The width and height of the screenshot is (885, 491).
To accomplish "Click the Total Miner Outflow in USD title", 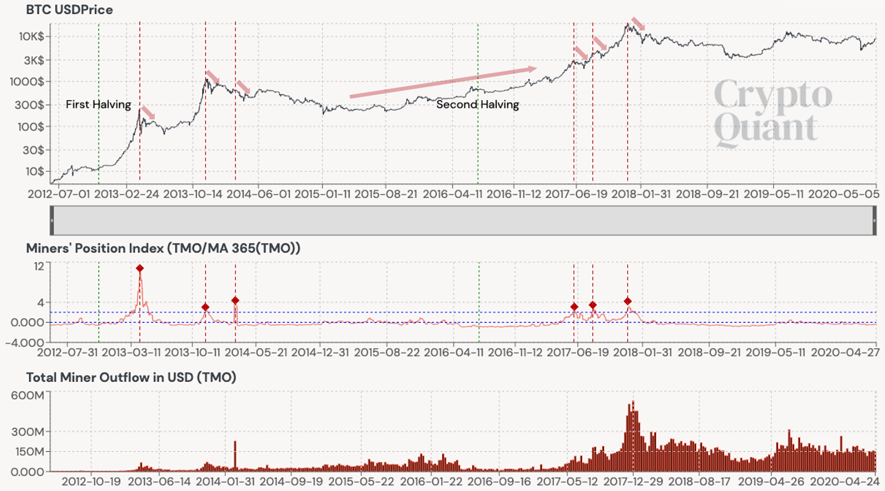I will click(x=131, y=378).
